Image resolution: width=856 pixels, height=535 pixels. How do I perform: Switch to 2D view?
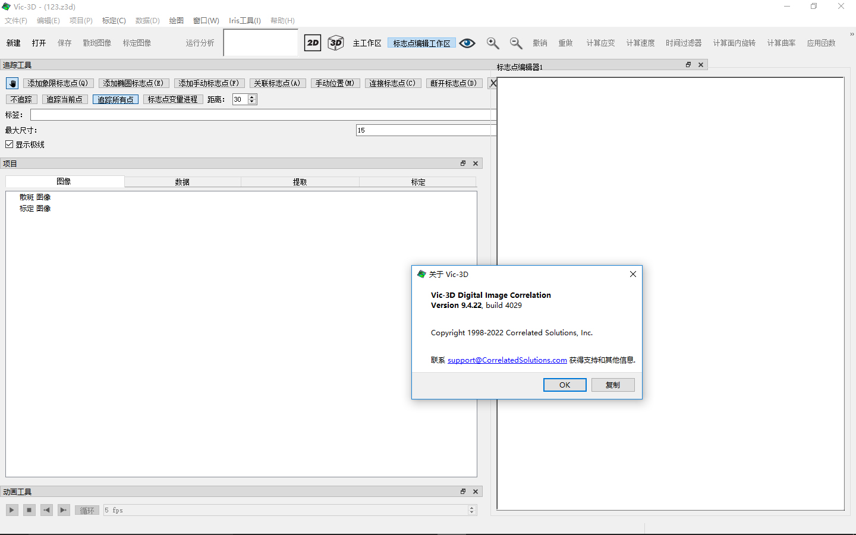(x=313, y=43)
